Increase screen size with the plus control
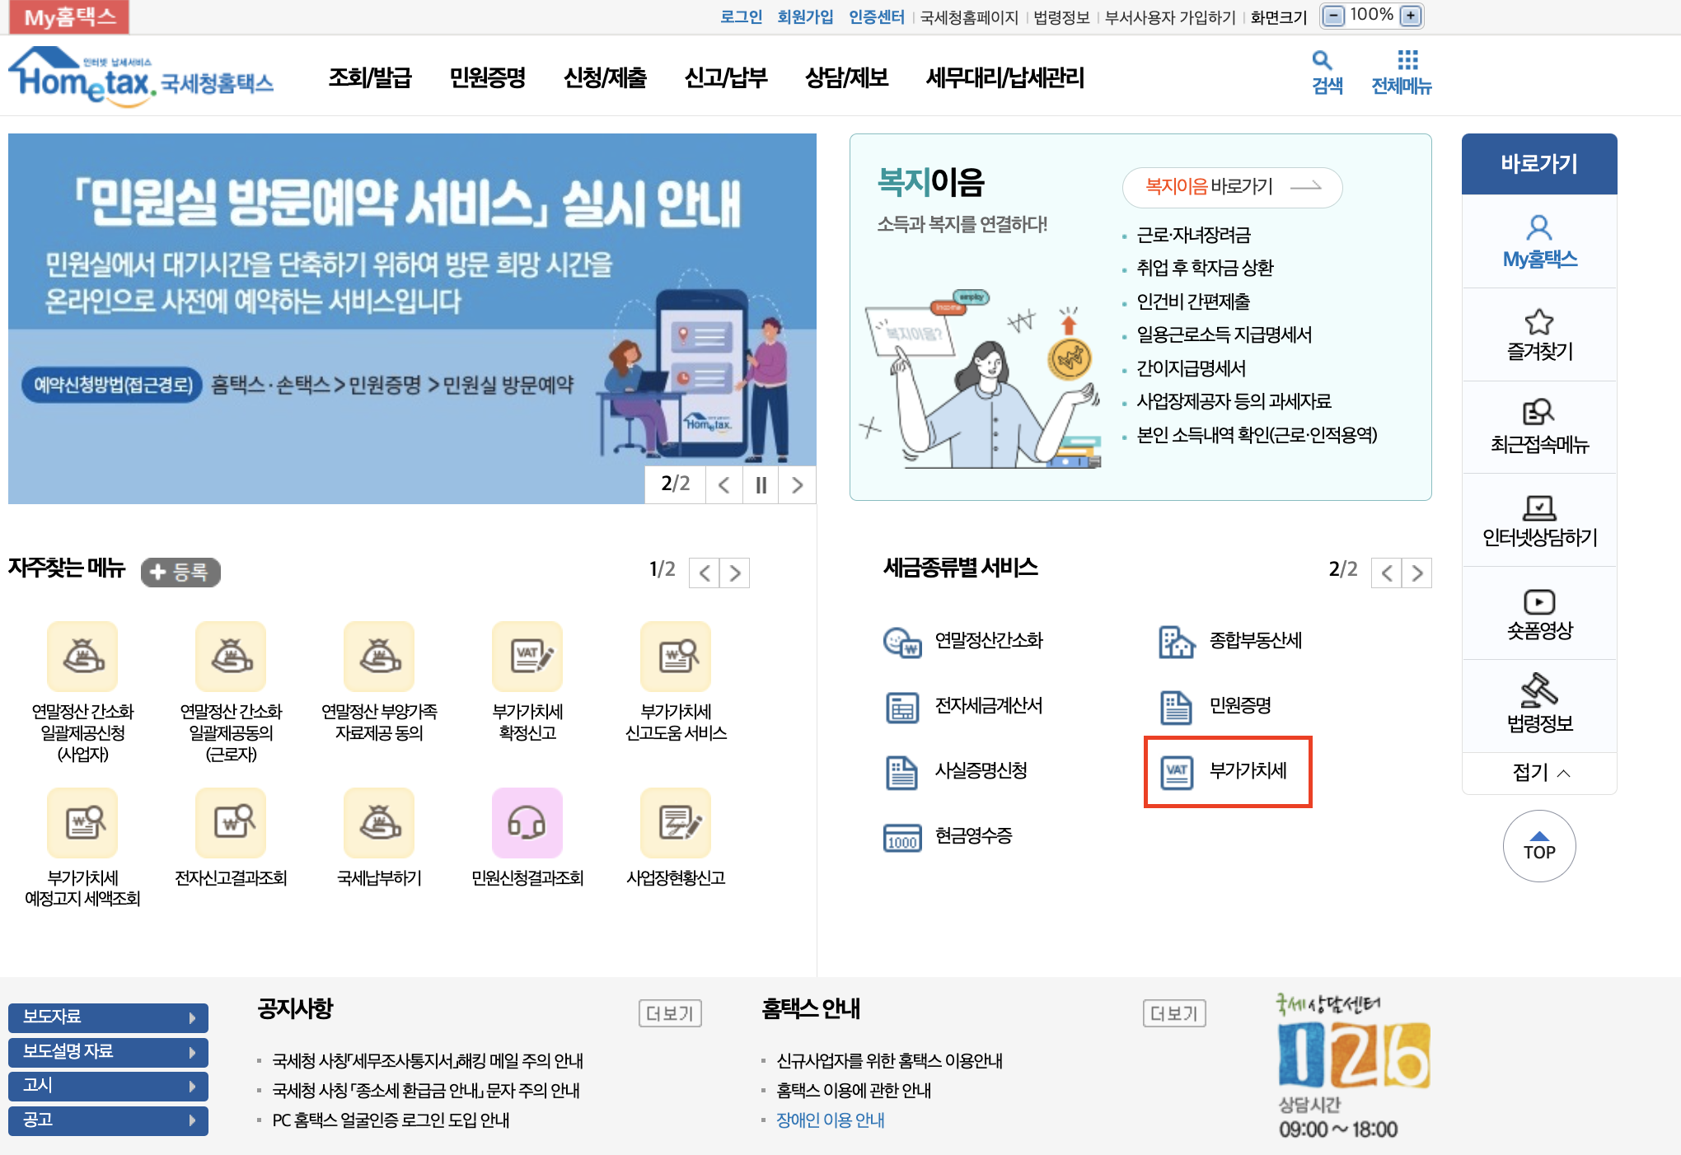The image size is (1681, 1155). tap(1411, 15)
